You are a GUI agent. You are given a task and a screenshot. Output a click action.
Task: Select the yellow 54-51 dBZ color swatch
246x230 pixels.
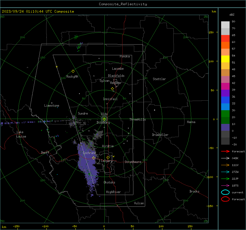(225, 59)
